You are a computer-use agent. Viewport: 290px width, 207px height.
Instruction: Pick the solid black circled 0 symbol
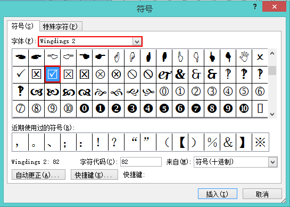click(x=84, y=109)
